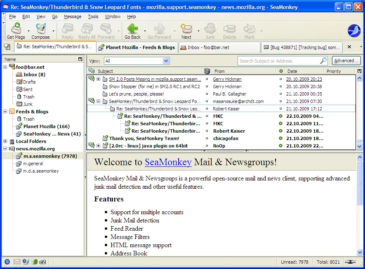This screenshot has height=269, width=365.
Task: Collapse the news.mozilla.org account
Action: [x=5, y=149]
